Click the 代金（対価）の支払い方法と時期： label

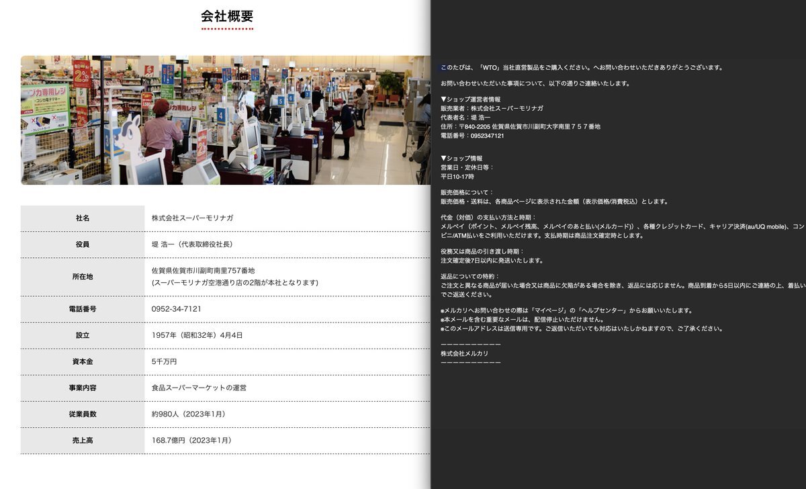coord(489,218)
